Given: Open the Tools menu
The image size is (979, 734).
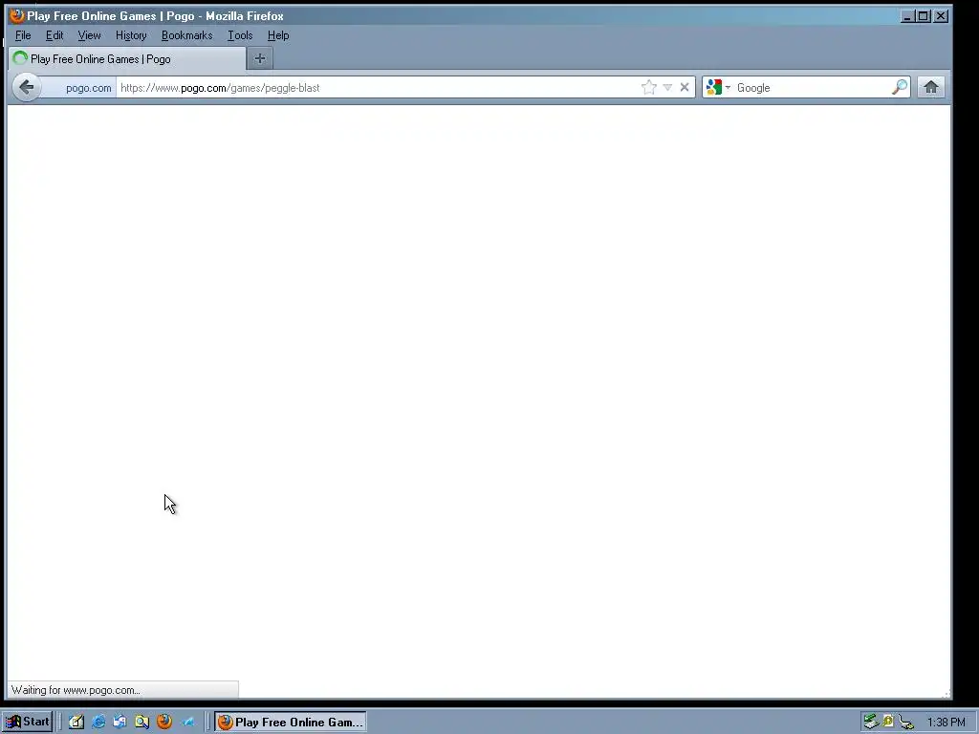Looking at the screenshot, I should [240, 35].
